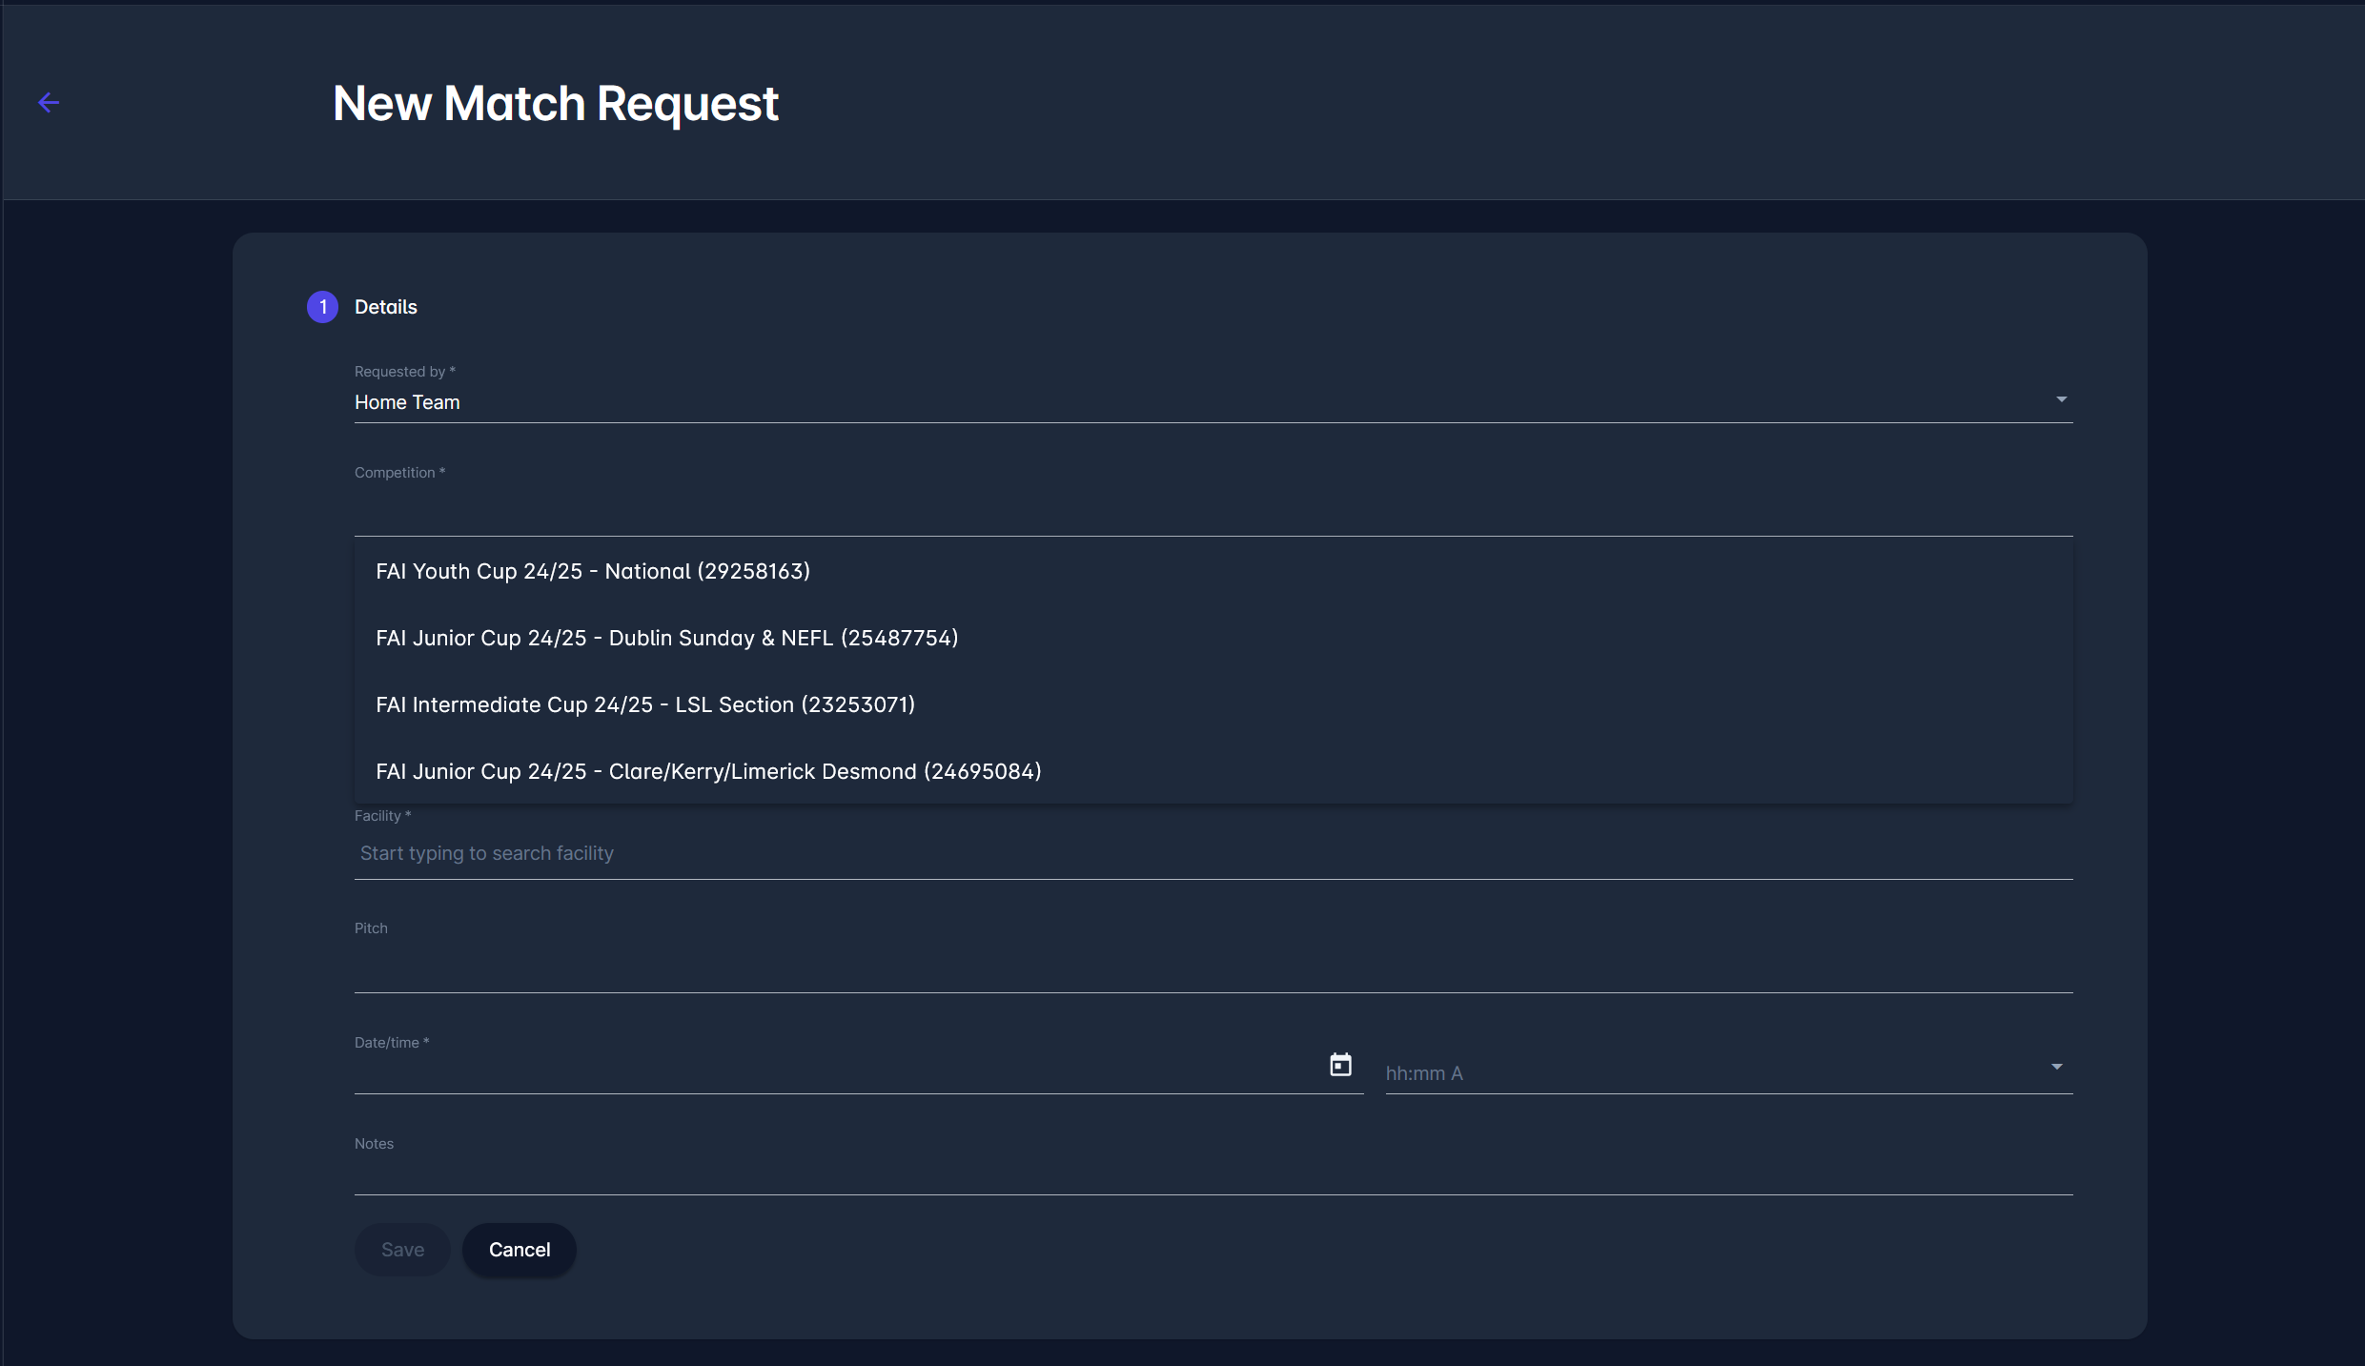Open the hh:mm time dropdown arrow
This screenshot has height=1366, width=2365.
click(x=2056, y=1067)
